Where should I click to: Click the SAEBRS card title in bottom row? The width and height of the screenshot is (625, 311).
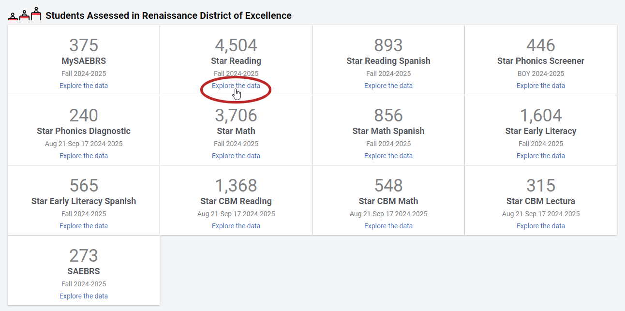(84, 271)
